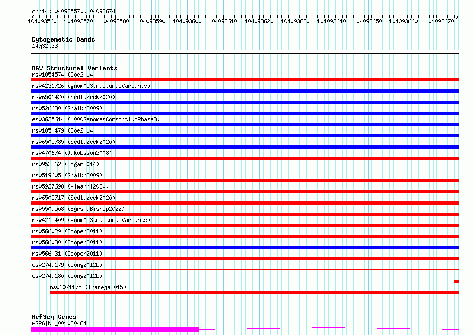474x335 pixels.
Task: Click the nsv1050479 (Coe2014) label
Action: point(64,130)
